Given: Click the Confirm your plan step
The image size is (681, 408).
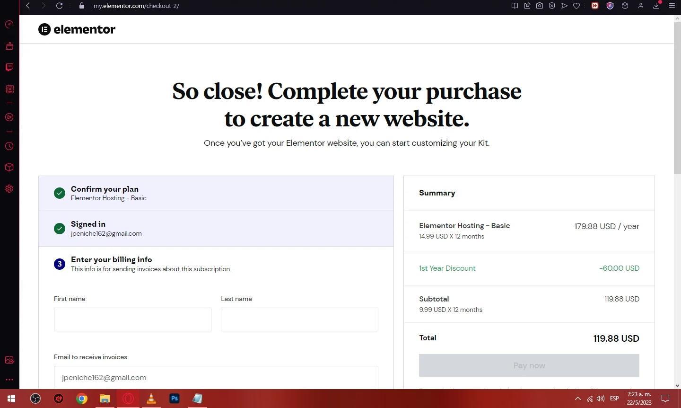Looking at the screenshot, I should [216, 193].
